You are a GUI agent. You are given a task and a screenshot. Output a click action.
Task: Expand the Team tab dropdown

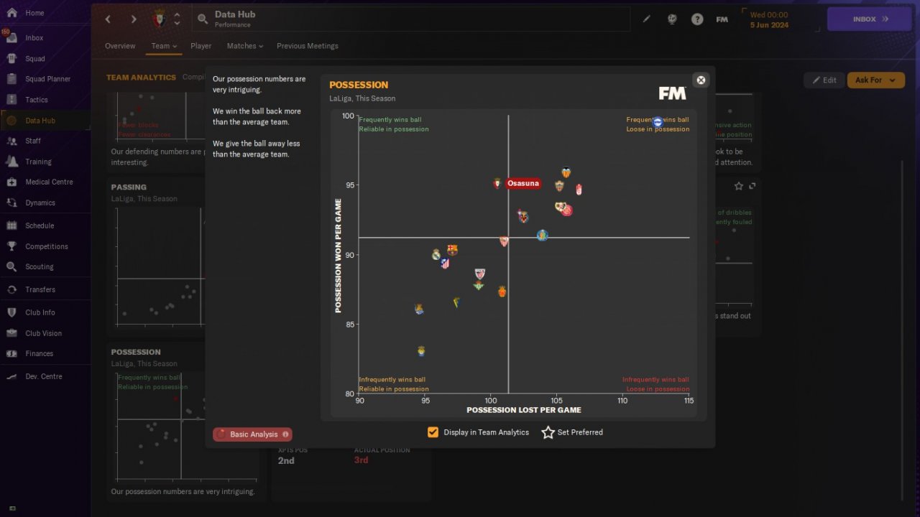click(x=164, y=46)
